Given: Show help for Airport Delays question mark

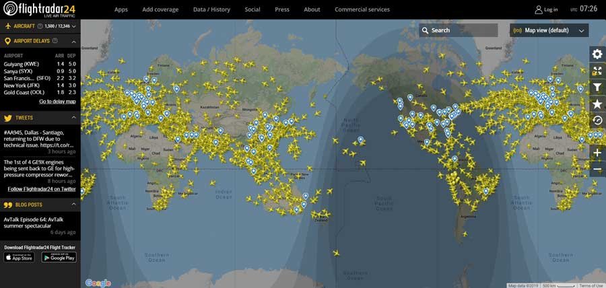Looking at the screenshot, I should click(55, 40).
